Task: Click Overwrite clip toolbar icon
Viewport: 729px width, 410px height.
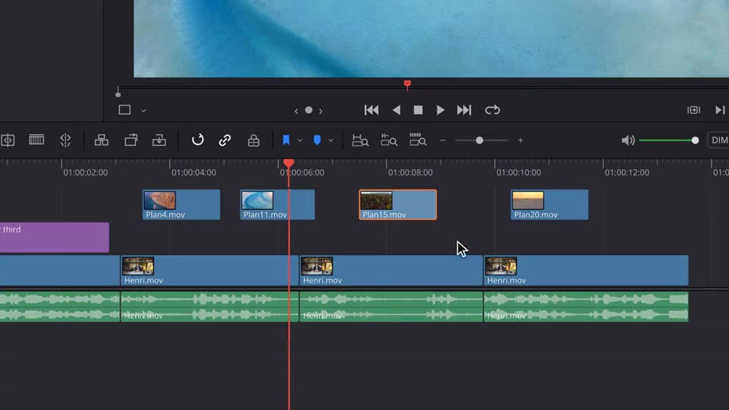Action: click(131, 140)
